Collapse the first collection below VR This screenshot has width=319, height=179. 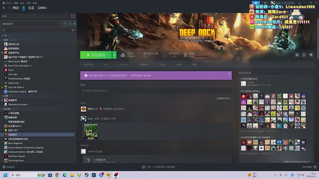coord(2,40)
